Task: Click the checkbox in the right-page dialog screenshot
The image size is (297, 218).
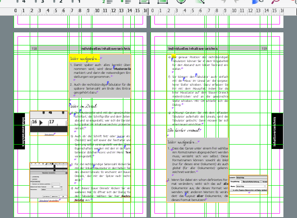Action: (x=231, y=190)
